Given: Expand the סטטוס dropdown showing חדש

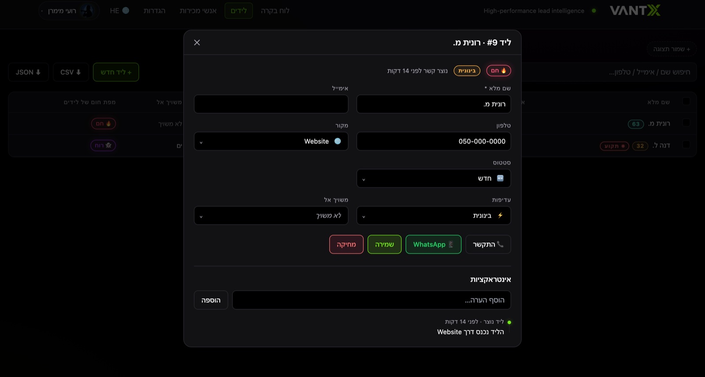Looking at the screenshot, I should point(434,179).
